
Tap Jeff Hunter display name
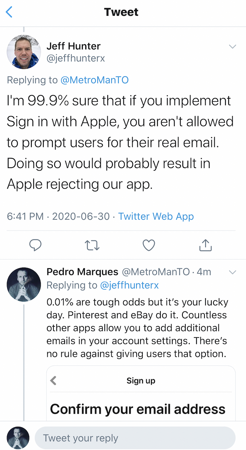pos(74,46)
